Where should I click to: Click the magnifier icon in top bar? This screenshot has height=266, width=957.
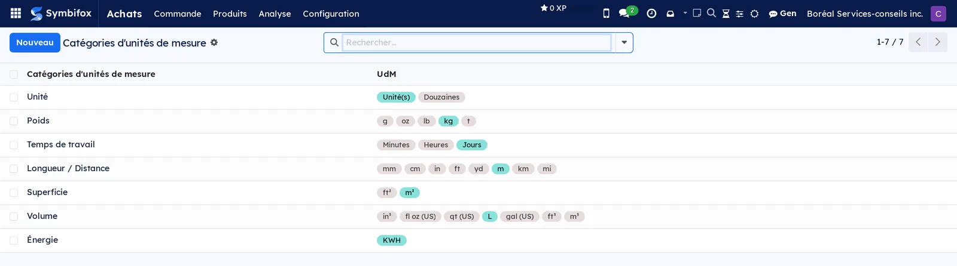(711, 13)
